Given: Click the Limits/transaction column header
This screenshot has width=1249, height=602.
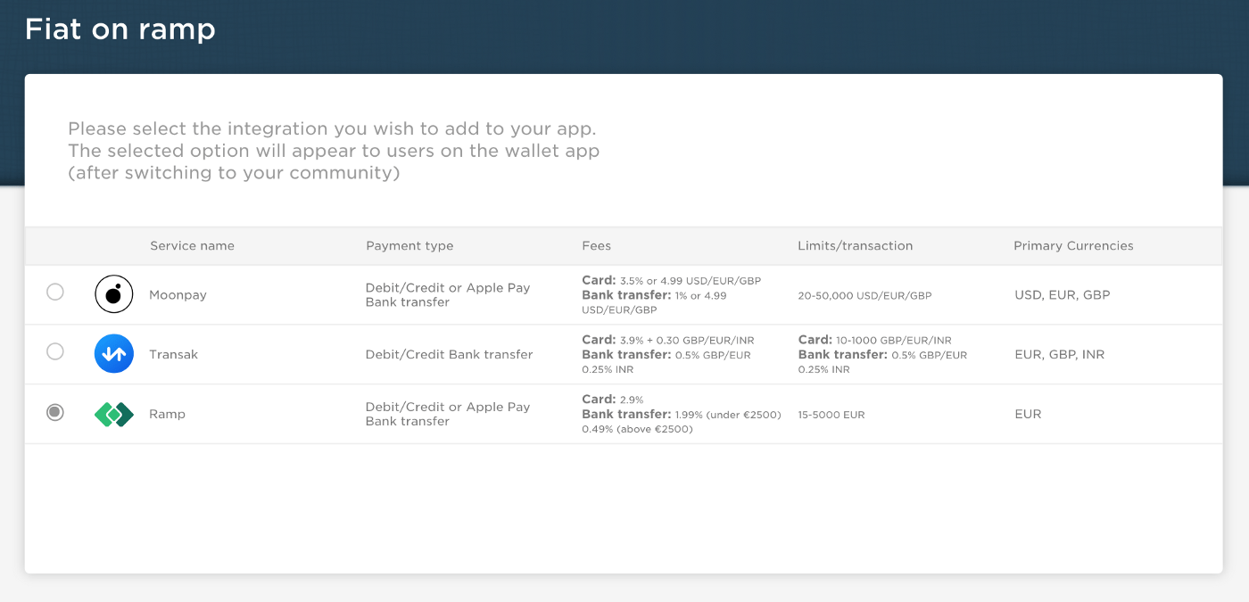Looking at the screenshot, I should (855, 245).
